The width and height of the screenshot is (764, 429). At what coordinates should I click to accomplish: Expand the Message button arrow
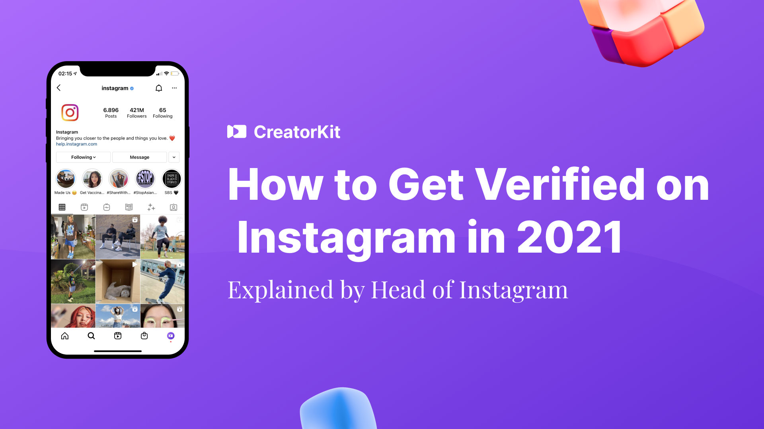(x=173, y=157)
